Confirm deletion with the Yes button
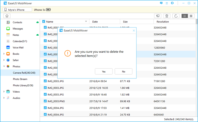The width and height of the screenshot is (198, 122). click(104, 71)
